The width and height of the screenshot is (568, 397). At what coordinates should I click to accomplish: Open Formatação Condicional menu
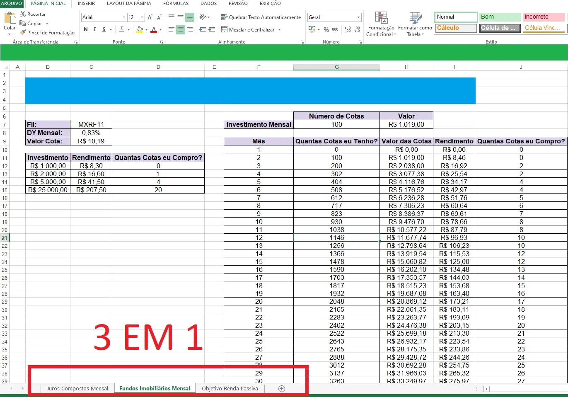381,24
